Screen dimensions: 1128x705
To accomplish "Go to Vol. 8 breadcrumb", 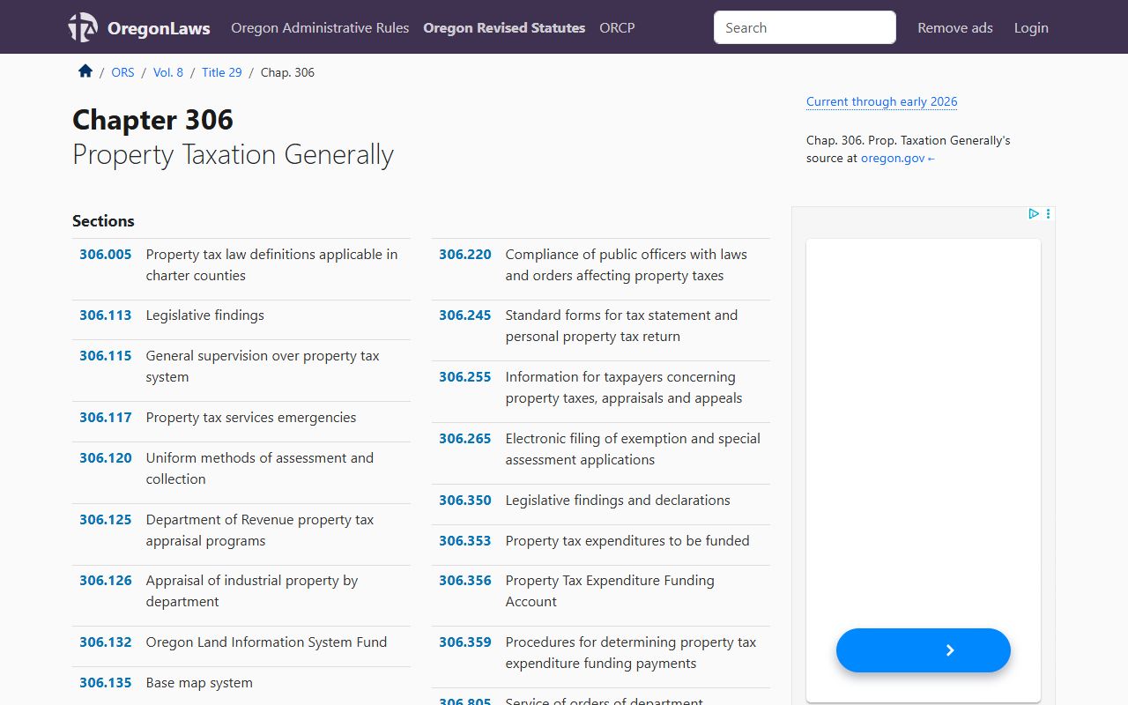I will 168,72.
